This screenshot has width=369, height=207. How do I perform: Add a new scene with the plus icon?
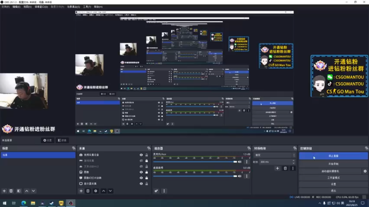pos(4,191)
